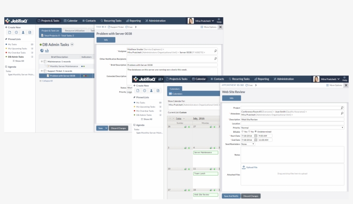Click Discard Changes in appointment panel
Screen dimensions: 353x204
point(251,196)
